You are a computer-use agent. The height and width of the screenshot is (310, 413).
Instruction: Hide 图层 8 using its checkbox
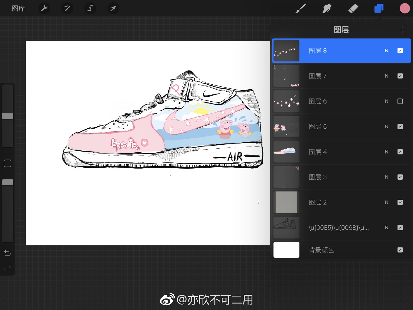coord(400,51)
